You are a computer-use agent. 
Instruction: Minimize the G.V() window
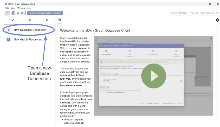(202, 4)
